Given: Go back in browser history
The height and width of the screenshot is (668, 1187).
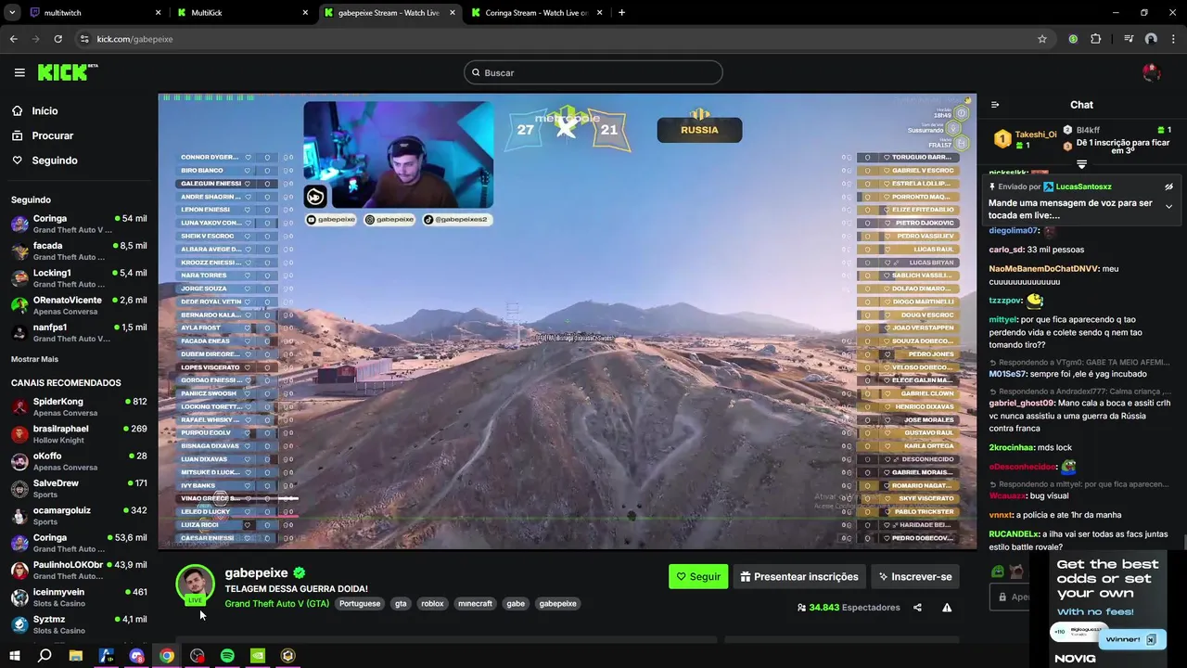Looking at the screenshot, I should [13, 39].
